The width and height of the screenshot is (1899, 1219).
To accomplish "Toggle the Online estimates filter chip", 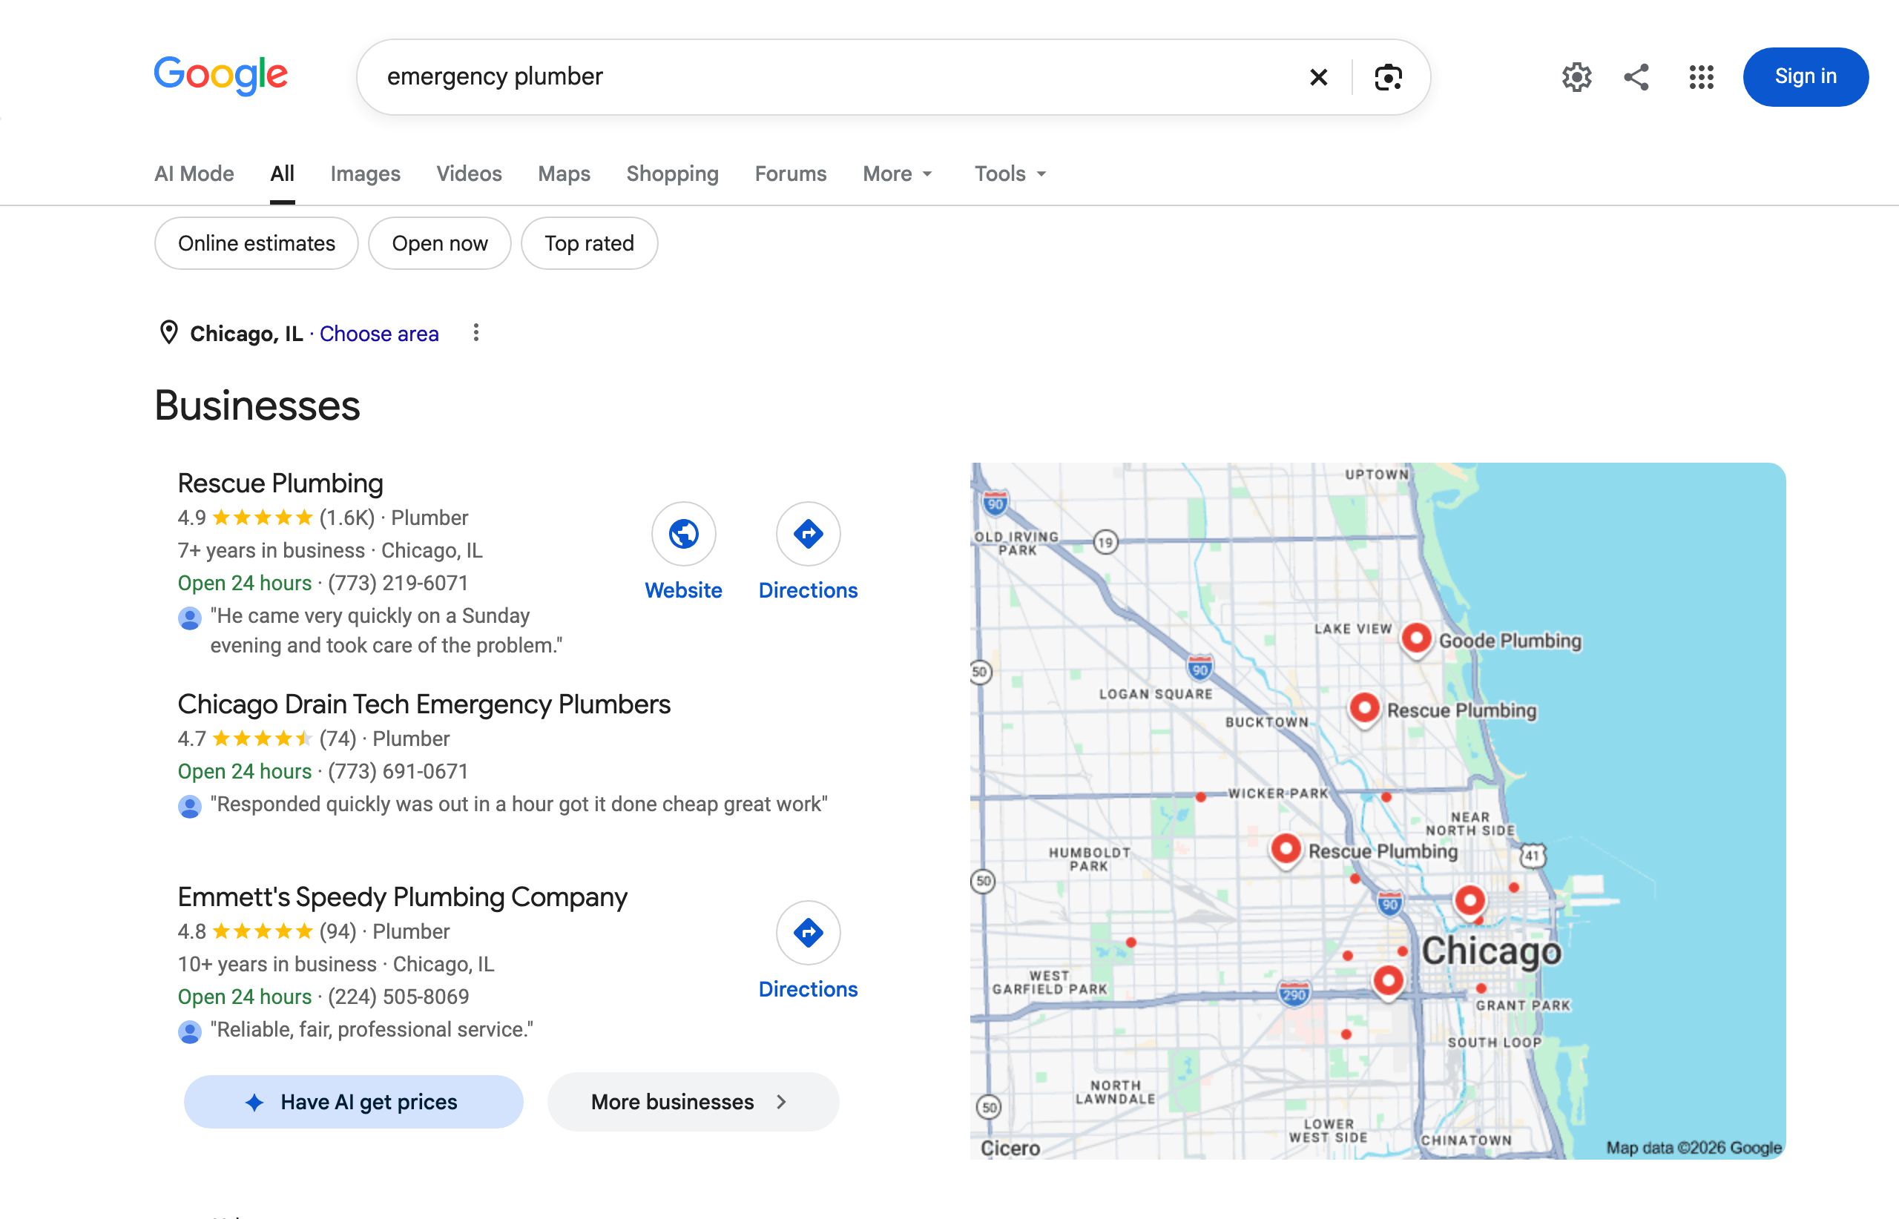I will (x=257, y=243).
